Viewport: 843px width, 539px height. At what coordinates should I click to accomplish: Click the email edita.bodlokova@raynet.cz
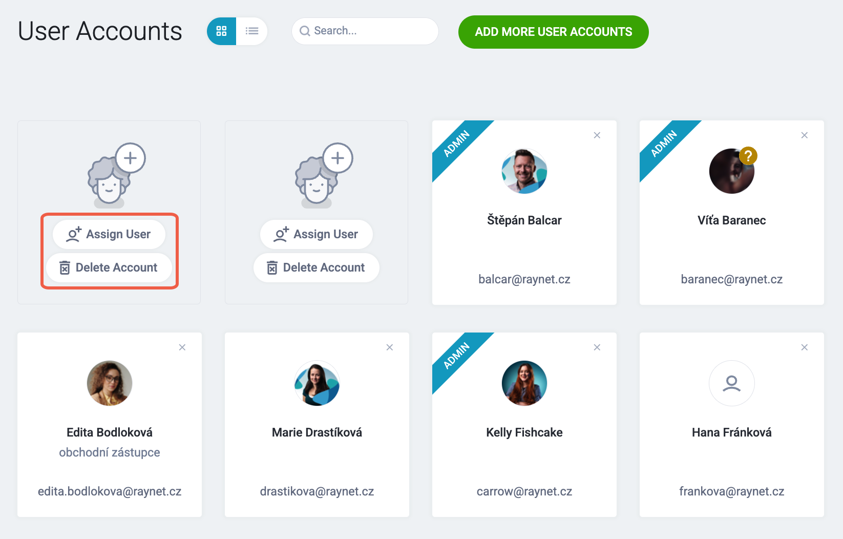(110, 491)
